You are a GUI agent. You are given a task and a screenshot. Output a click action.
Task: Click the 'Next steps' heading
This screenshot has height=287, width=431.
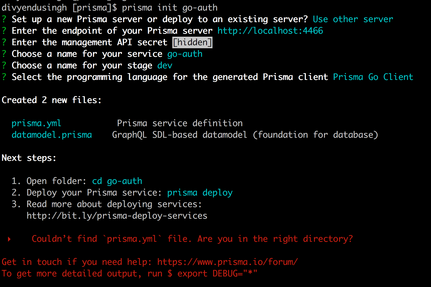28,158
